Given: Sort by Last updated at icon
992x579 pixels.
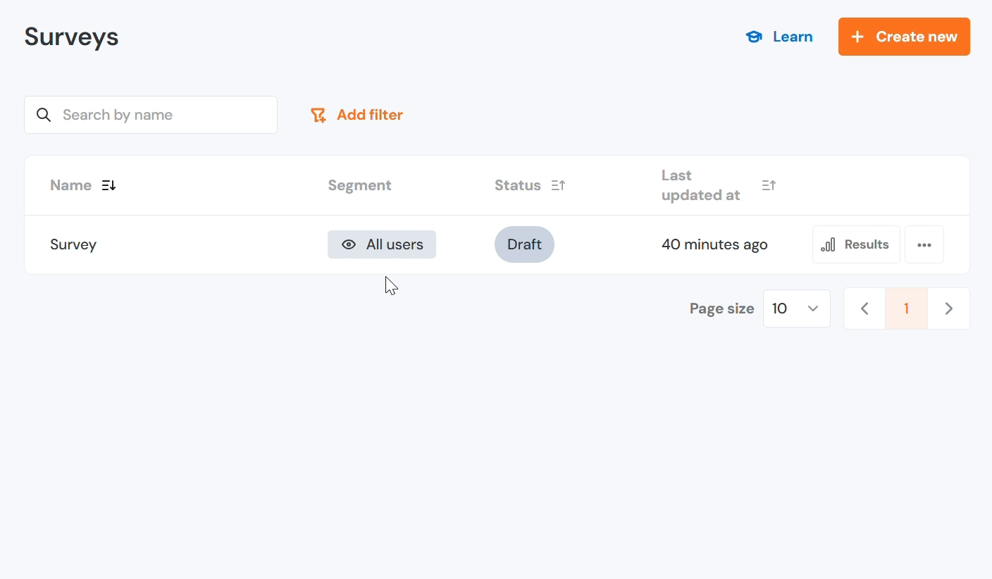Looking at the screenshot, I should (769, 185).
